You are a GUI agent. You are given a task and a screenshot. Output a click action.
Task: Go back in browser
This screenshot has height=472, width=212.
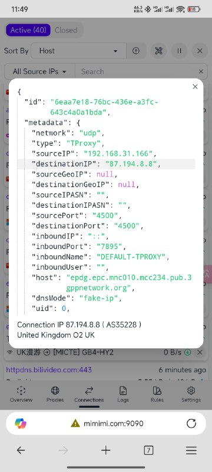click(21, 450)
